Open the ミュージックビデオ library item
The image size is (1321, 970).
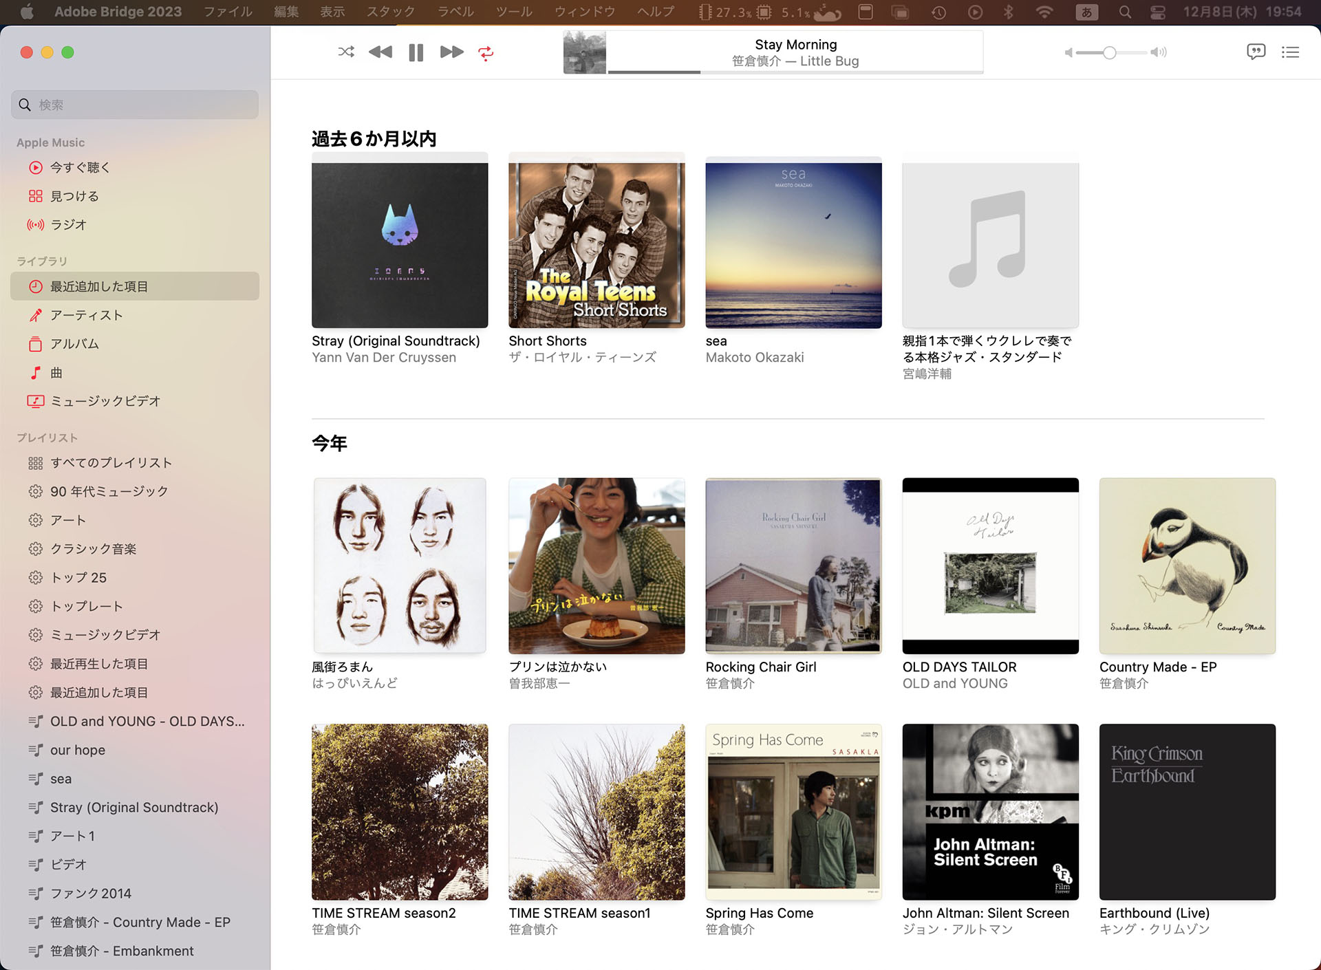(x=105, y=401)
